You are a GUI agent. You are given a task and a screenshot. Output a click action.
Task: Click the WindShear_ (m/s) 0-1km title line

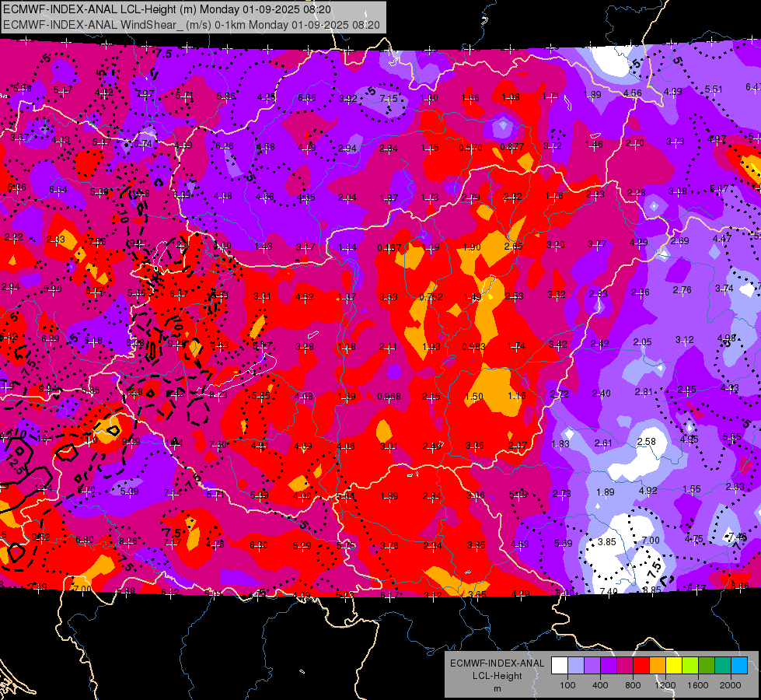pyautogui.click(x=191, y=25)
